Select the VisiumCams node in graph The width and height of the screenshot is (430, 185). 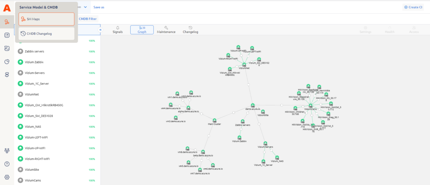pos(310,105)
